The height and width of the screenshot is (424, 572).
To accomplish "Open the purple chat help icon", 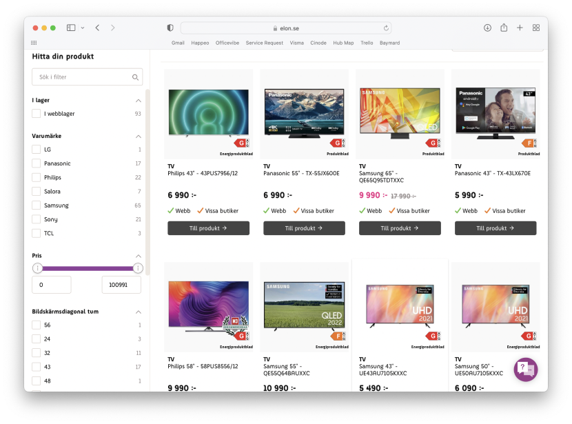I will pyautogui.click(x=526, y=370).
